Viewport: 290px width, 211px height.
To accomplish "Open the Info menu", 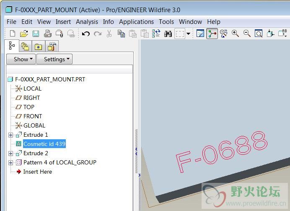I will [x=109, y=22].
